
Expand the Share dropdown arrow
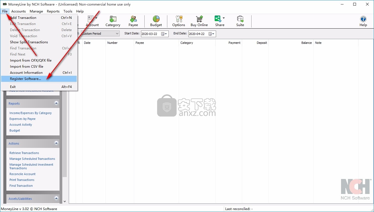click(224, 18)
